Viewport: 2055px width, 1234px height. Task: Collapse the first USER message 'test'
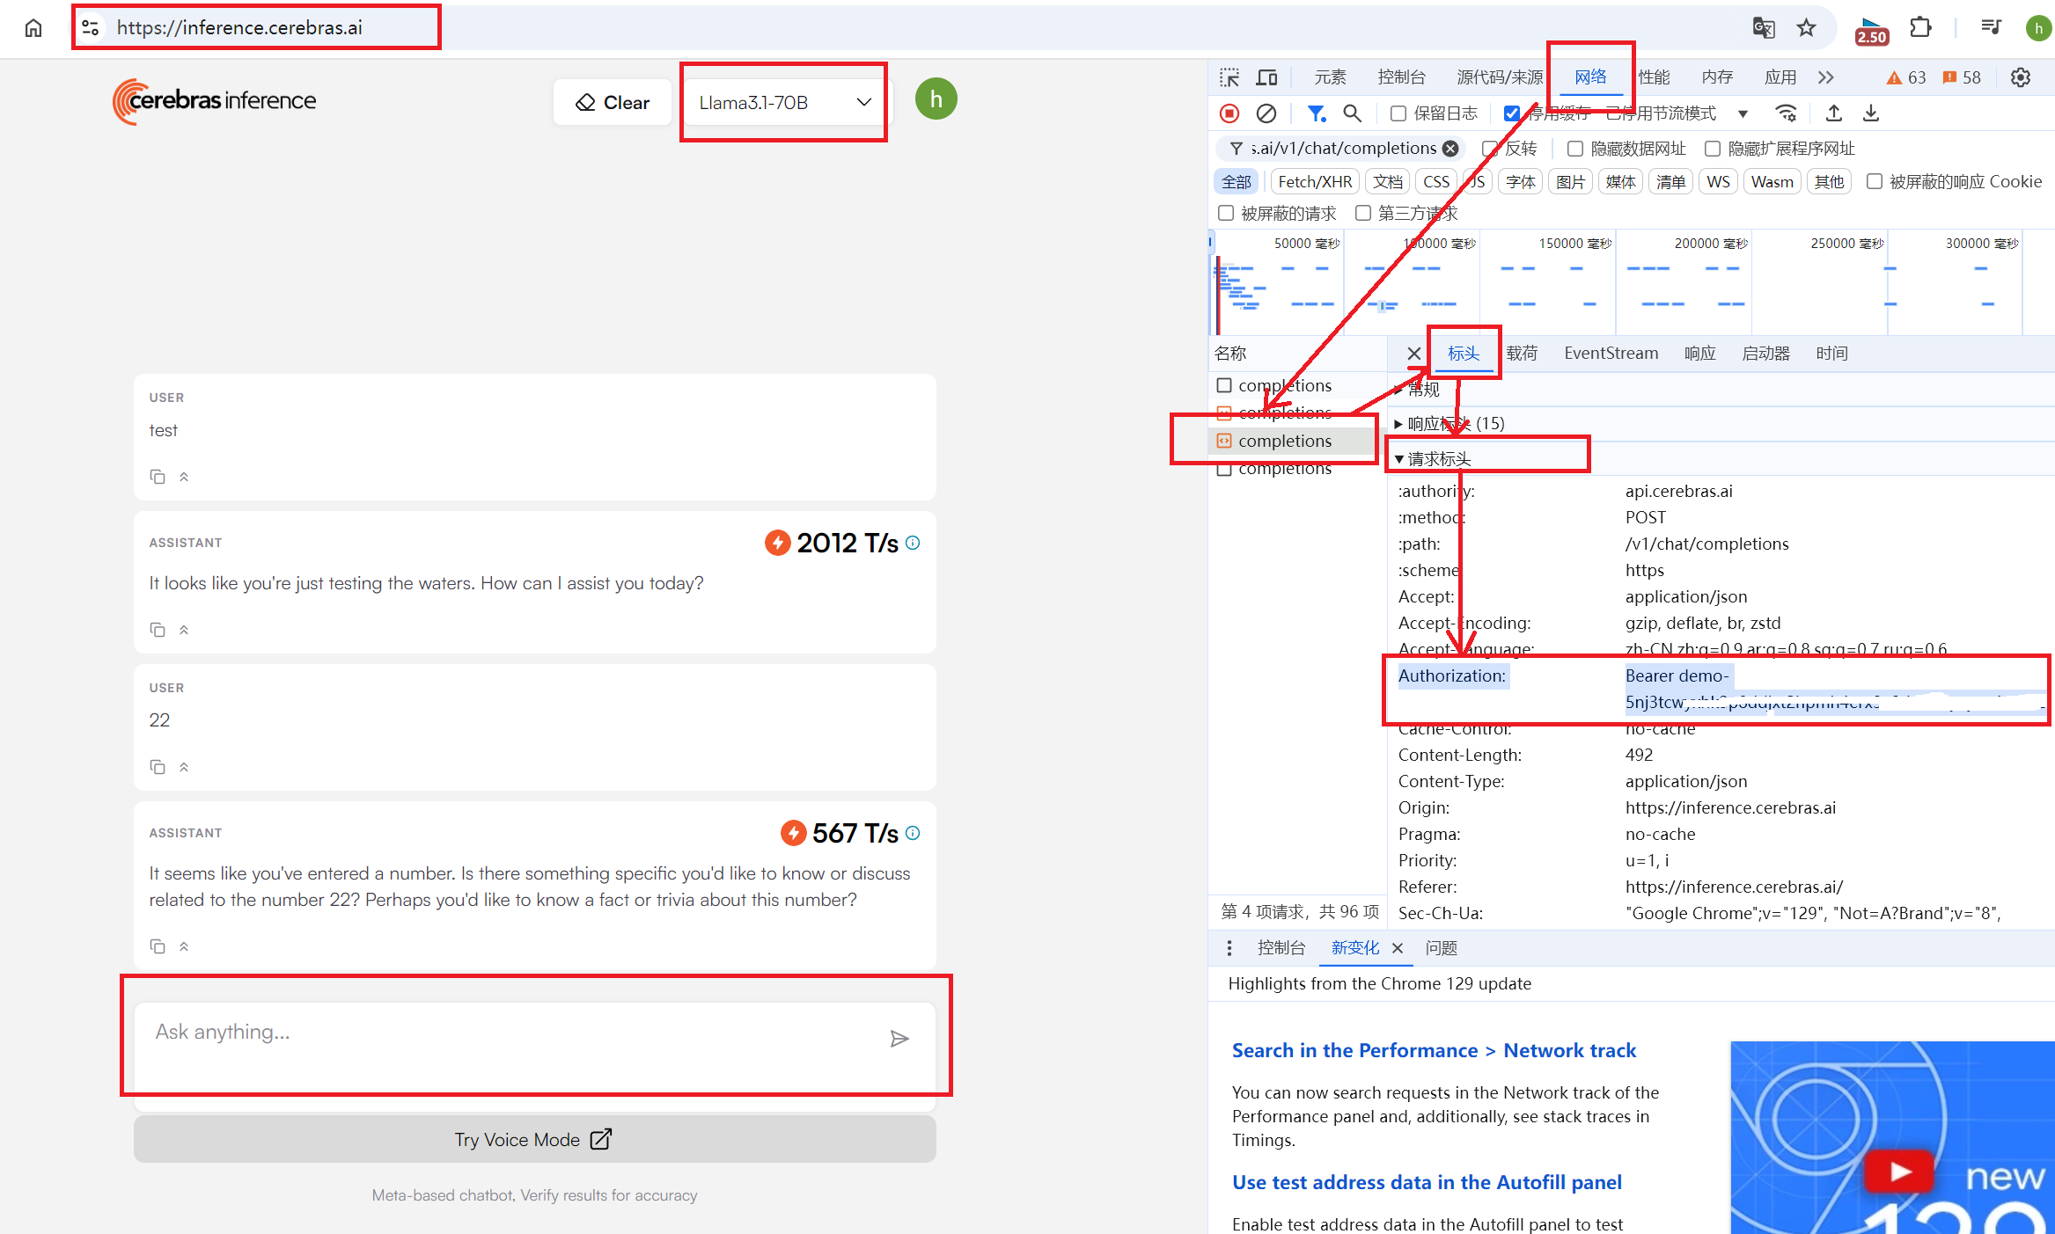[x=184, y=477]
